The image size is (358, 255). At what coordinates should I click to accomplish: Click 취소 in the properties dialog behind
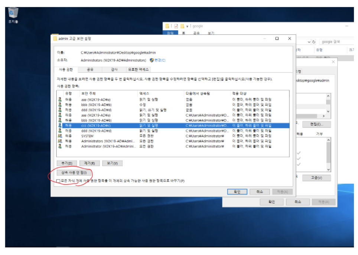point(298,202)
